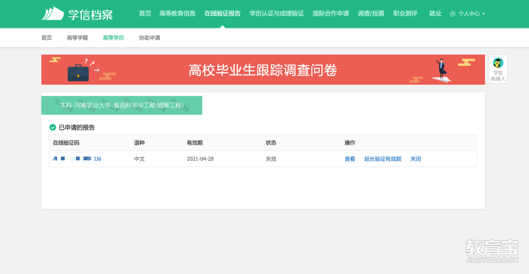This screenshot has height=274, width=529.
Task: Click the 在线验证码 column header
Action: pos(66,143)
